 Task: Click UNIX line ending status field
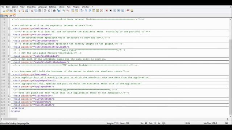[188, 123]
